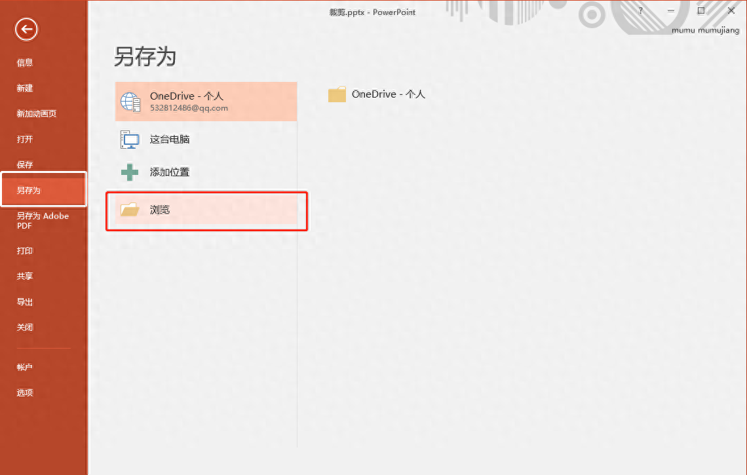Select the 另存为 sidebar entry
Viewport: 747px width, 475px height.
pos(43,189)
